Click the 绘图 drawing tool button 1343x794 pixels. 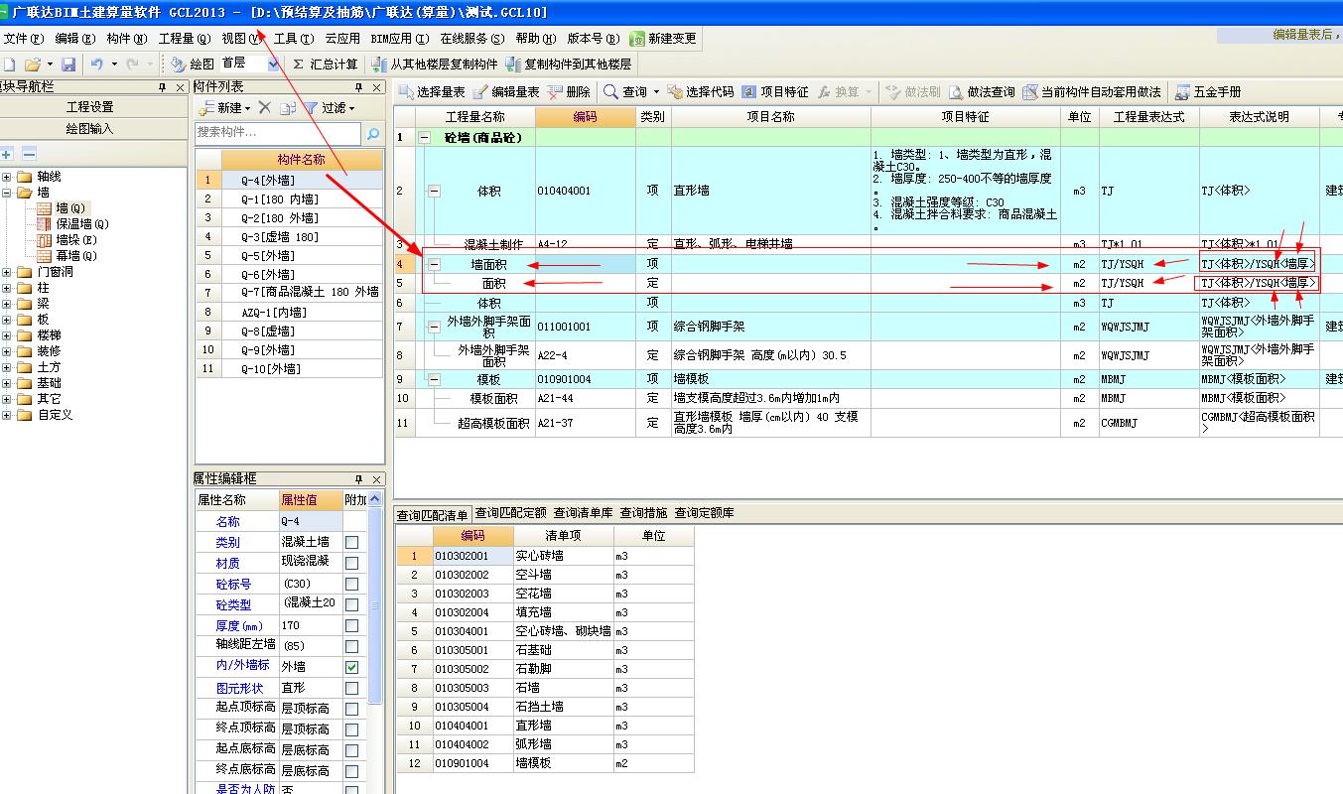[193, 64]
